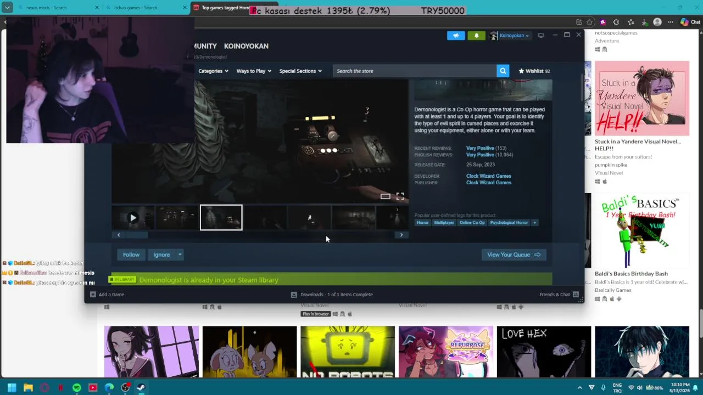This screenshot has width=703, height=395.
Task: Open Microsoft Edge from taskbar
Action: (x=109, y=388)
